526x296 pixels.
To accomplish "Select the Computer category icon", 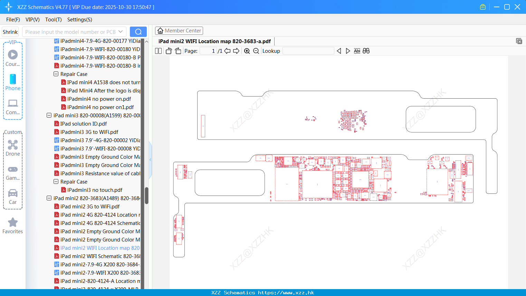I will (13, 107).
